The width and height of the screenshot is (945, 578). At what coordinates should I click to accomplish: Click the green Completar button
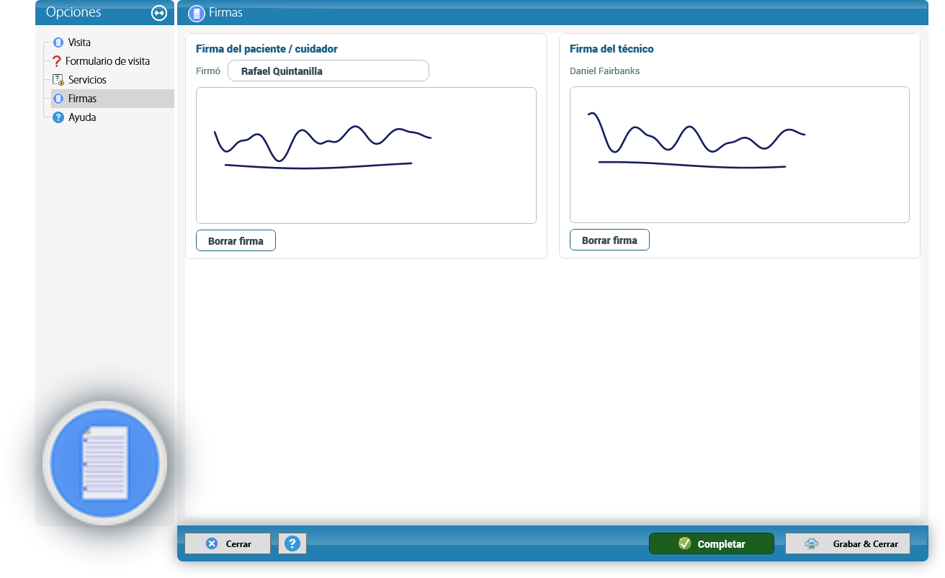tap(712, 543)
